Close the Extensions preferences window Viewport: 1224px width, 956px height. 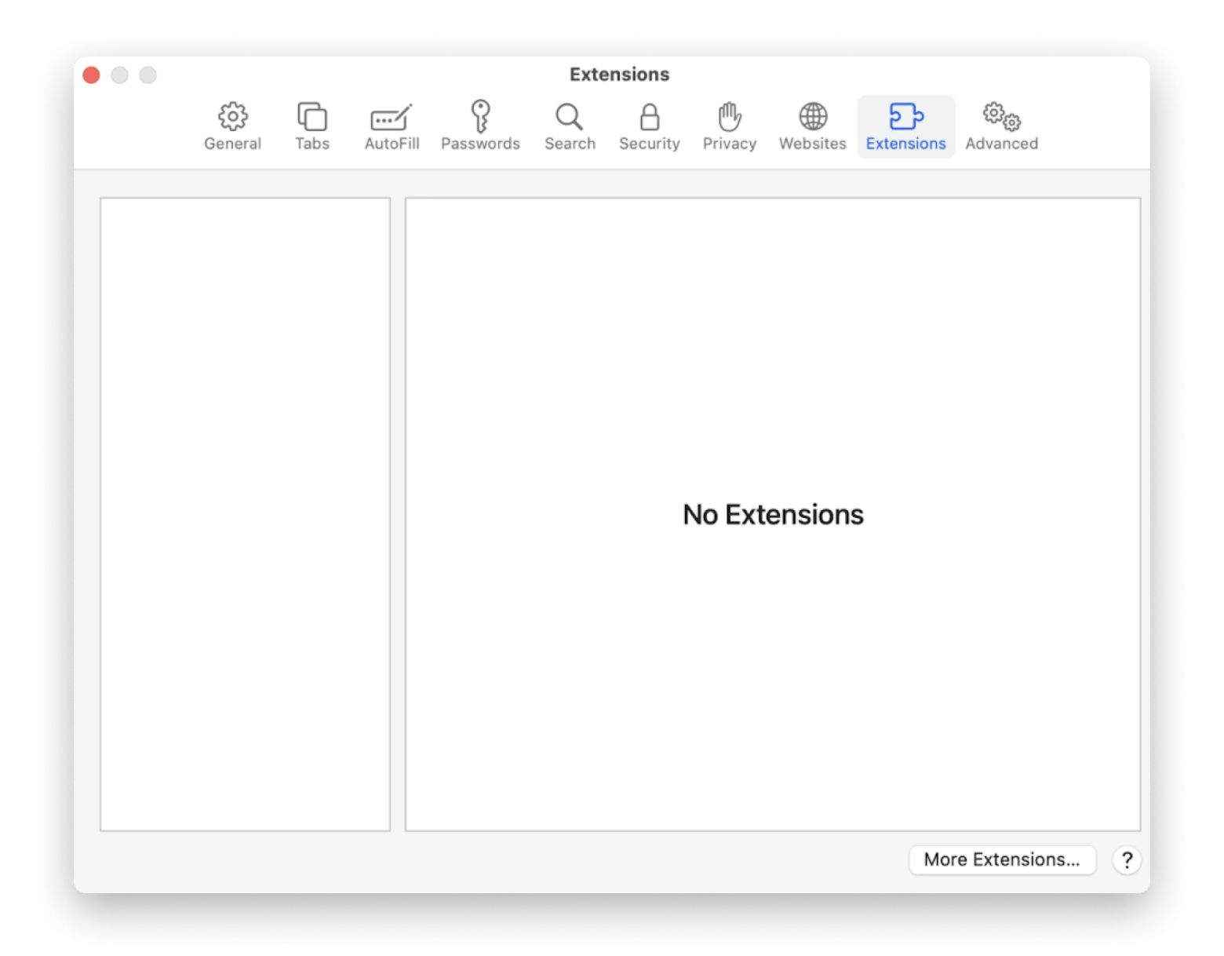coord(91,75)
